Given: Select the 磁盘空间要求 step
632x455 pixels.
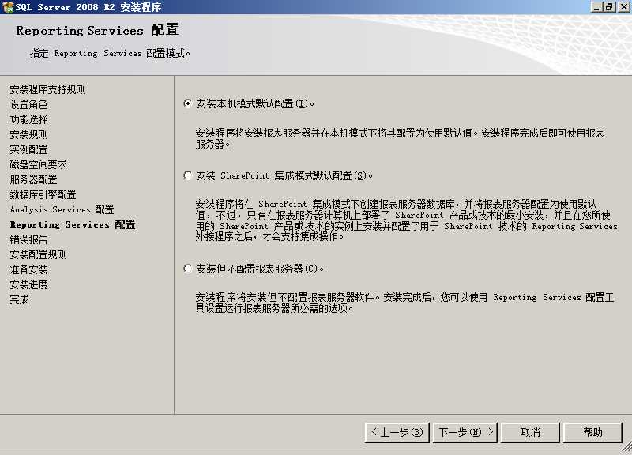Looking at the screenshot, I should point(38,164).
